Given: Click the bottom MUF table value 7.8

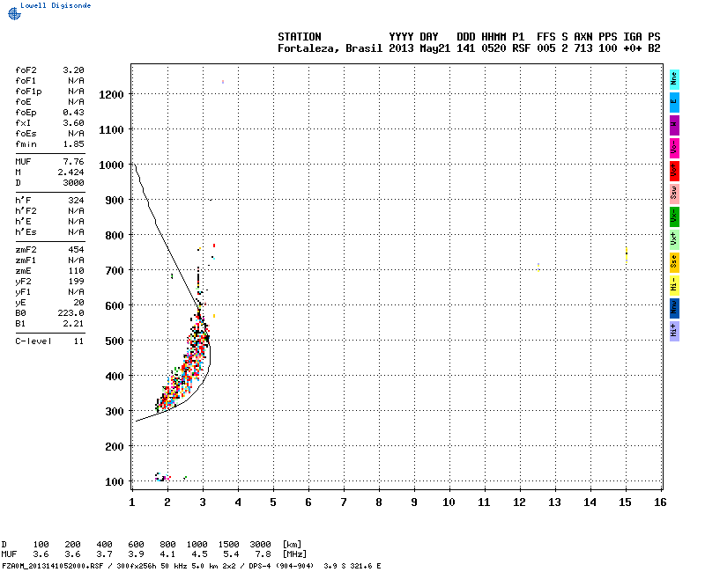Looking at the screenshot, I should tap(263, 554).
